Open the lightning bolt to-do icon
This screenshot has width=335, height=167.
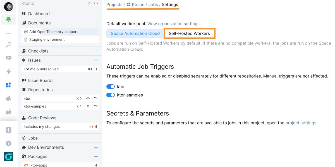9,72
